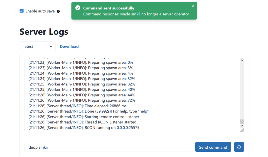Click the Time elapsed: 26886 ms log entry

click(77, 106)
